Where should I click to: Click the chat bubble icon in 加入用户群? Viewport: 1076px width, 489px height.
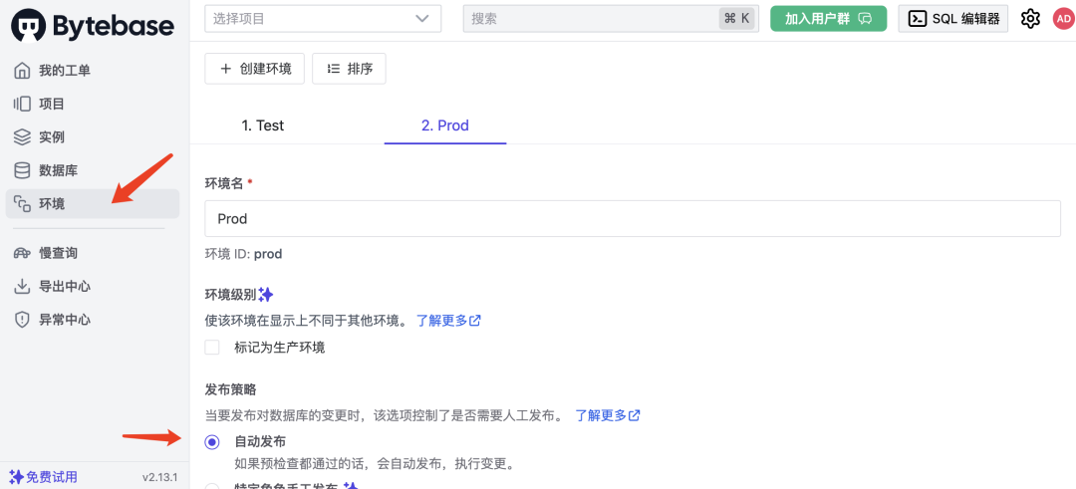click(x=866, y=19)
